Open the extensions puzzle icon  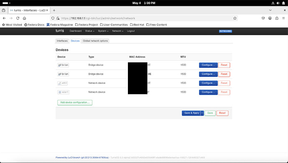click(277, 18)
